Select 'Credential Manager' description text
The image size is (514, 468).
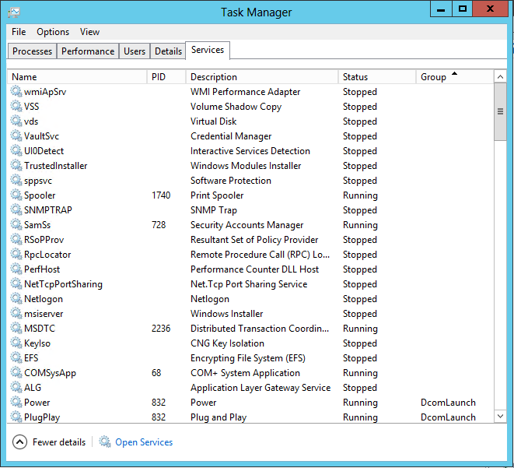pos(231,135)
